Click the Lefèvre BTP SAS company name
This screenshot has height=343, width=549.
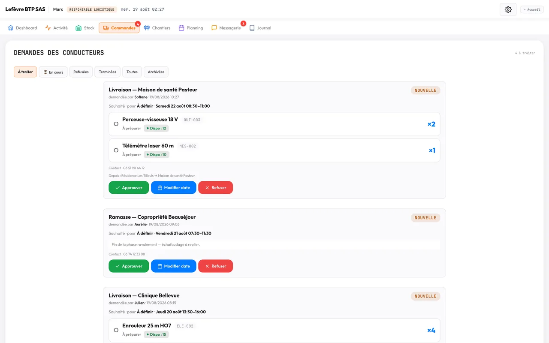(x=25, y=9)
